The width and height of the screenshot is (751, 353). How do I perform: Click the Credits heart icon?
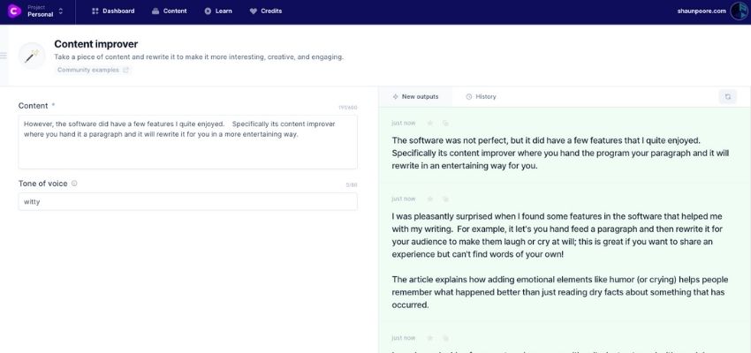[254, 11]
